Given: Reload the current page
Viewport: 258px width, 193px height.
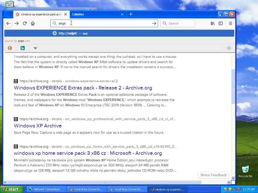Looking at the screenshot, I should click(x=25, y=23).
